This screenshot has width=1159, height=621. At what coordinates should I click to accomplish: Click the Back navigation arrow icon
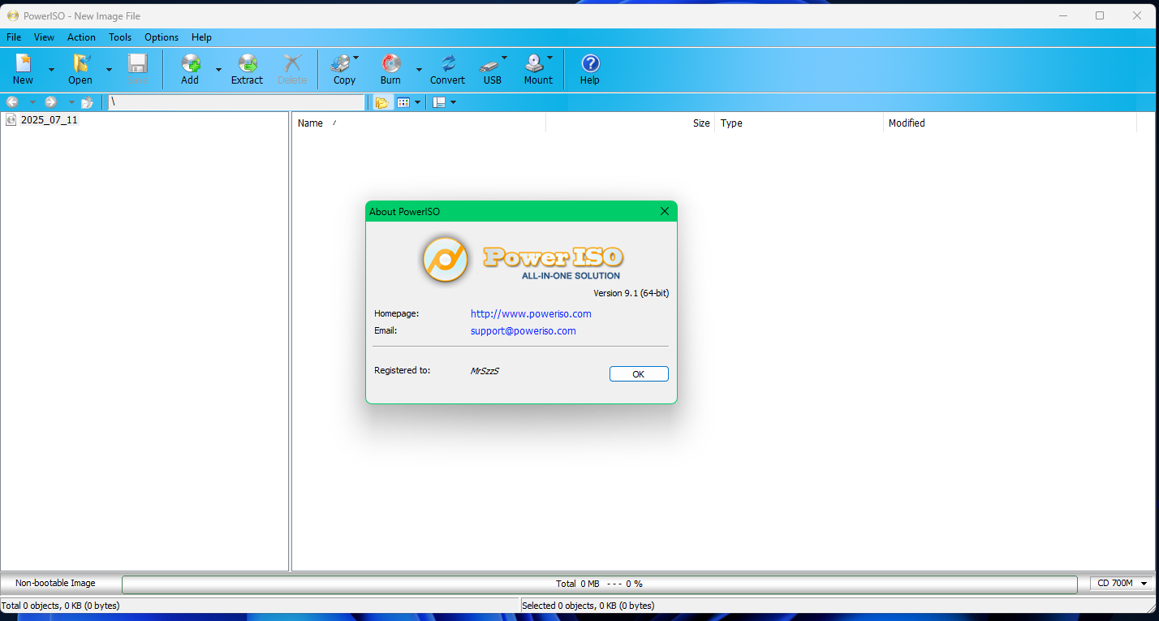(x=12, y=102)
